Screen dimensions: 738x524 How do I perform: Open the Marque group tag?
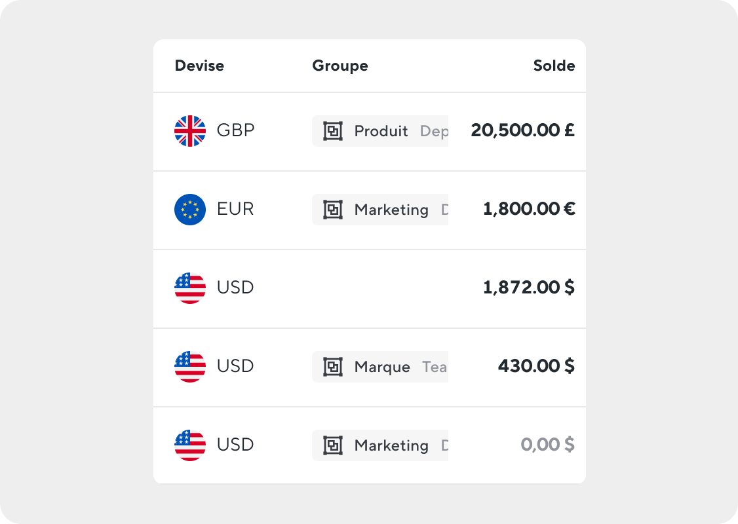380,366
